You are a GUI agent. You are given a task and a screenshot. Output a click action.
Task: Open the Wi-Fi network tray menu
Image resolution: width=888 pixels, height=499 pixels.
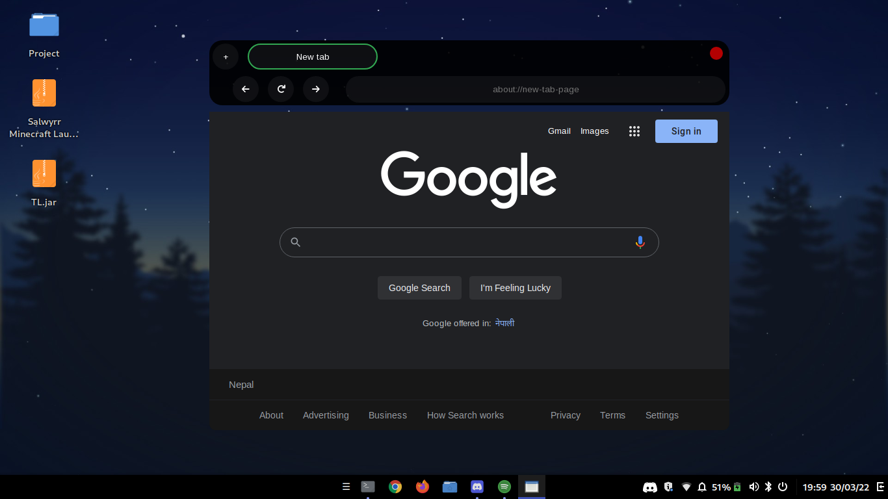click(686, 487)
